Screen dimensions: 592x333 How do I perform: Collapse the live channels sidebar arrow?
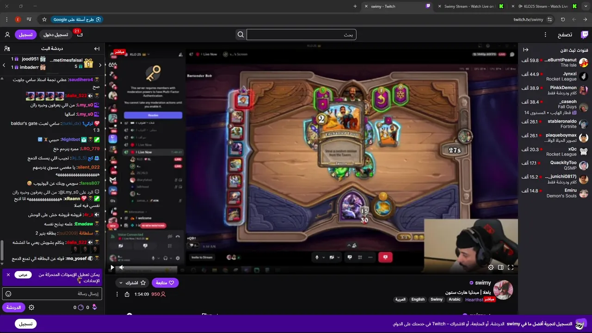pos(525,50)
